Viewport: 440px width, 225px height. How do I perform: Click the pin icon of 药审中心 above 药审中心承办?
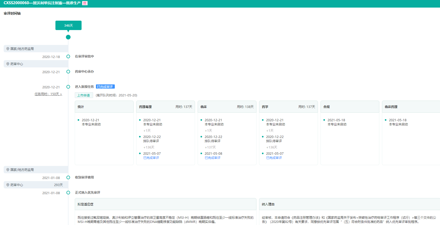point(8,64)
